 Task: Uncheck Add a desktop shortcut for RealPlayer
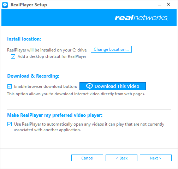(x=13, y=56)
